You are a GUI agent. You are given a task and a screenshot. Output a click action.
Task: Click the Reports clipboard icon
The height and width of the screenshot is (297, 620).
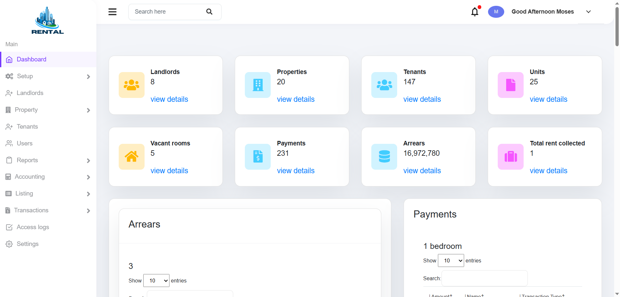tap(9, 160)
